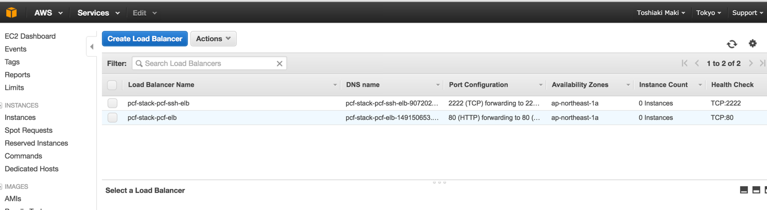767x210 pixels.
Task: Open table settings gear icon
Action: tap(753, 43)
